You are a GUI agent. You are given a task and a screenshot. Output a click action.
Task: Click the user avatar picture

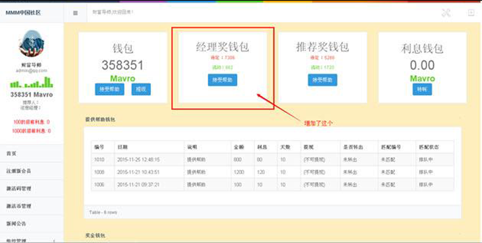pos(31,43)
